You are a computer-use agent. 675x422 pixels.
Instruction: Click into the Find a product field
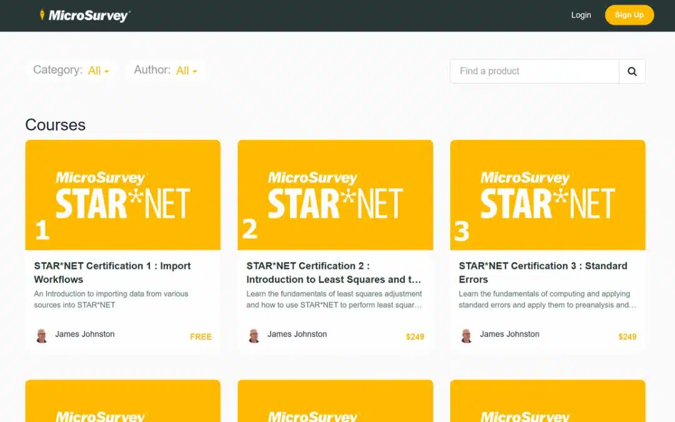click(534, 71)
